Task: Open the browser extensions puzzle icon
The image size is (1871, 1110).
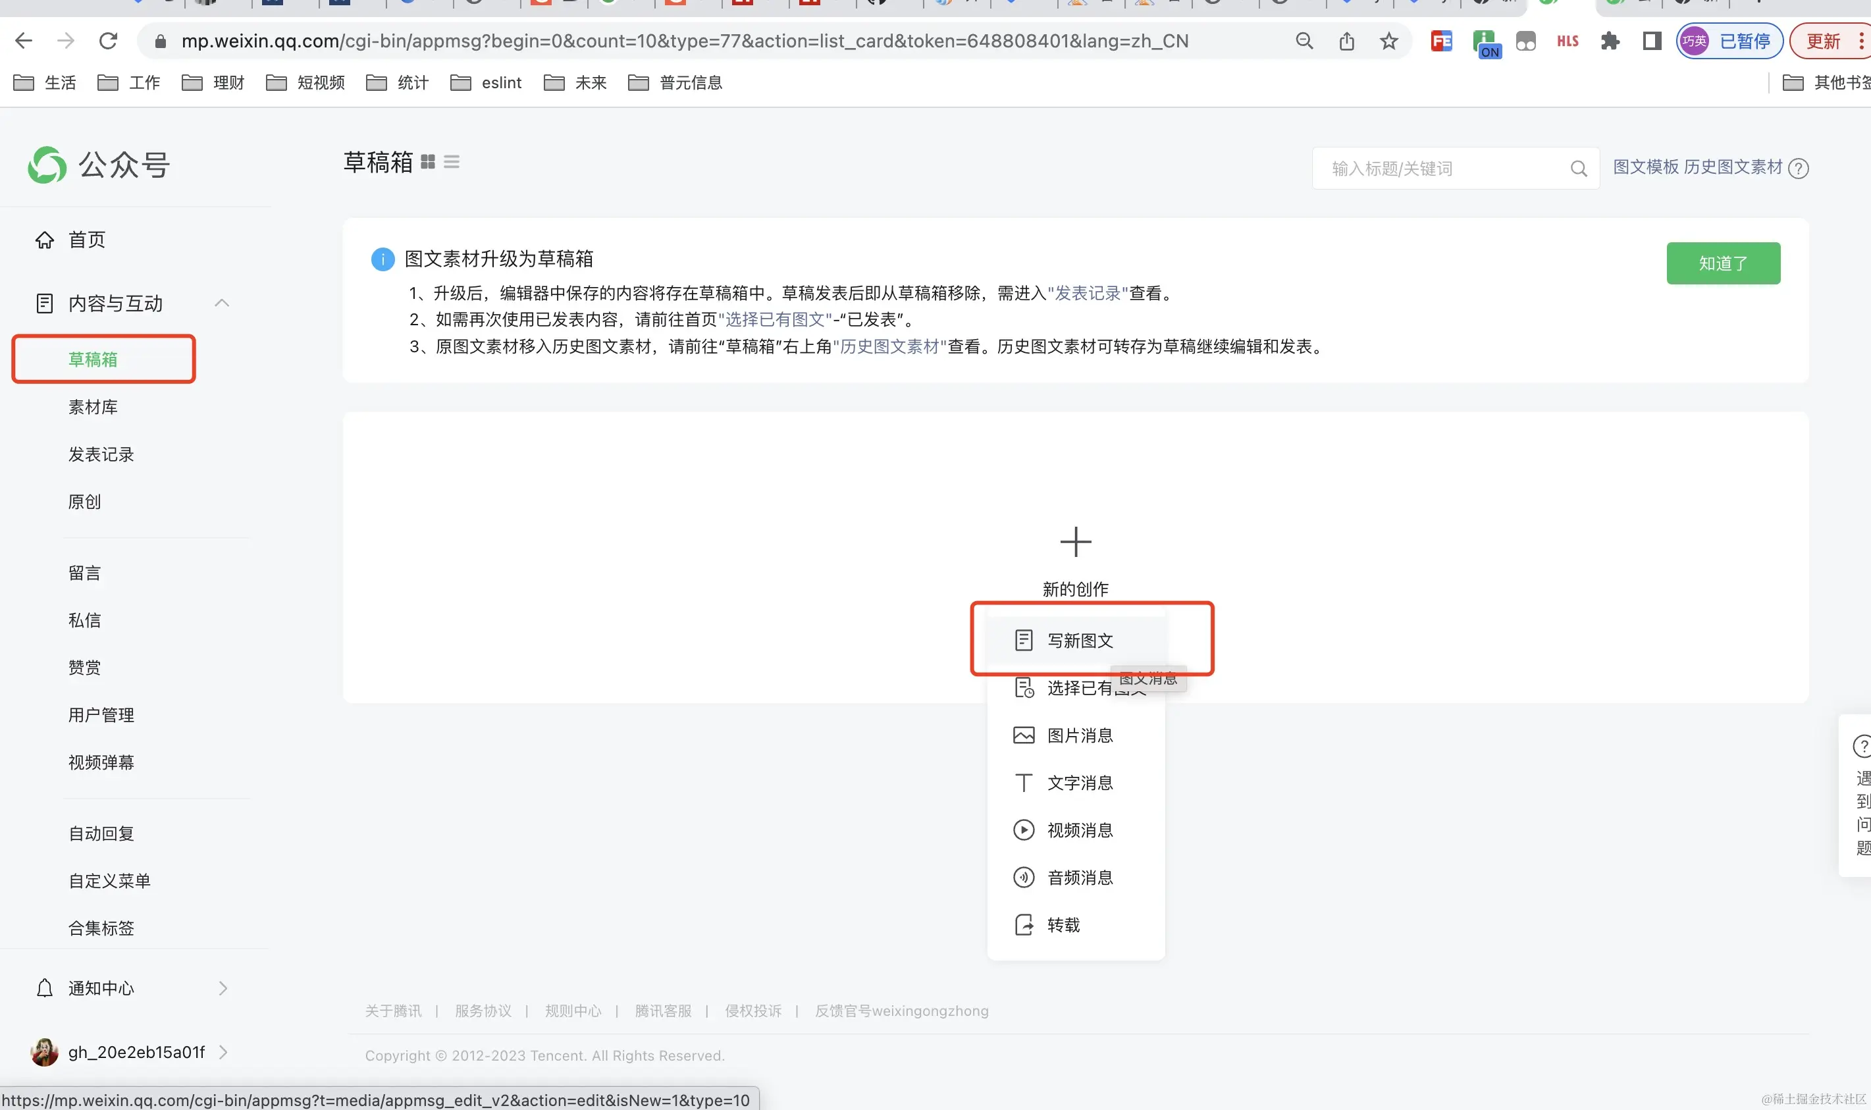Action: [1610, 41]
